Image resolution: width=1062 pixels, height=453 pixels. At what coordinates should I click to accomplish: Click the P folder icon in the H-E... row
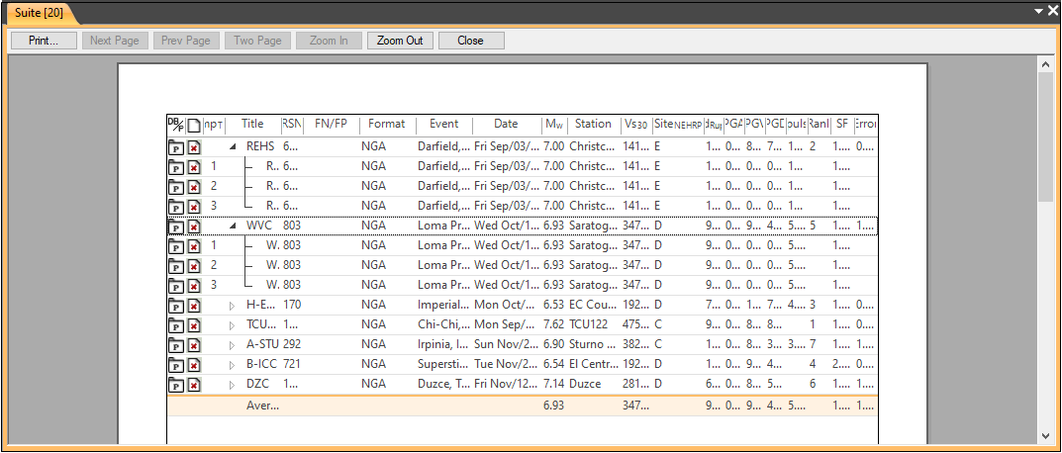[176, 306]
